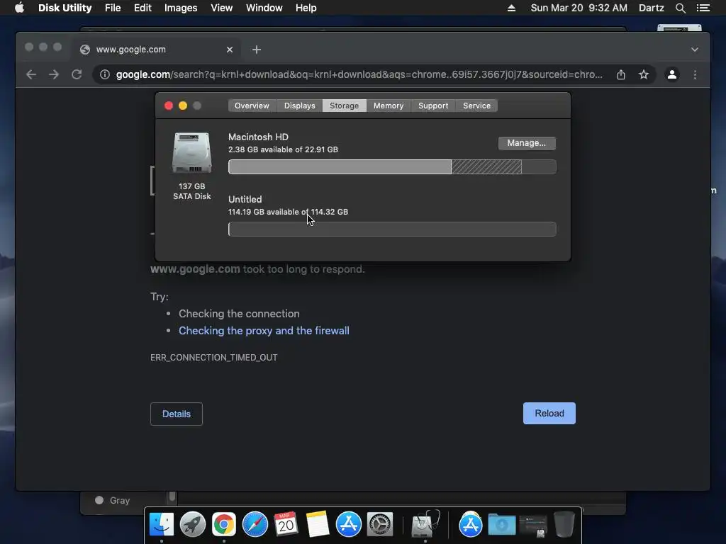Viewport: 726px width, 544px height.
Task: Open the Edit menu
Action: pos(143,8)
